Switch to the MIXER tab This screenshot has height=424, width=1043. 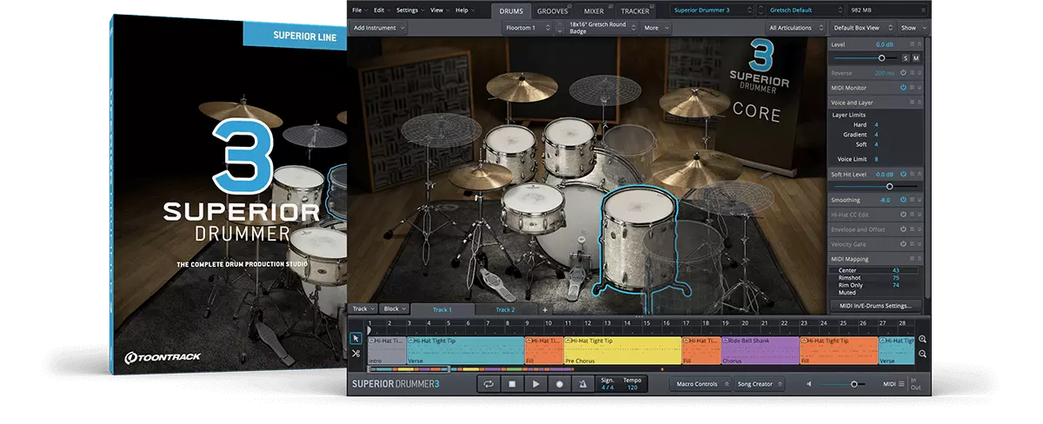tap(594, 10)
